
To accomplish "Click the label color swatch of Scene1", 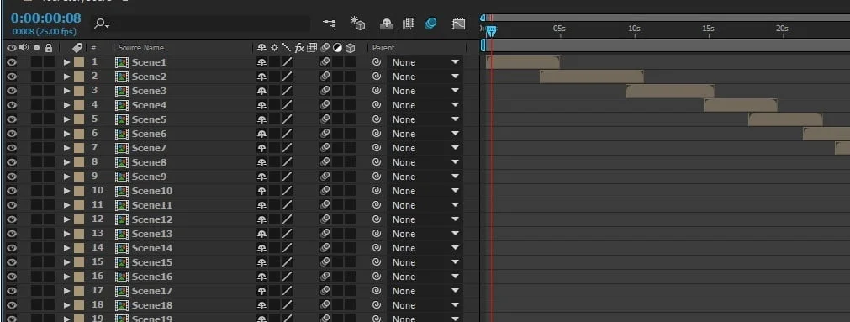I will [78, 62].
